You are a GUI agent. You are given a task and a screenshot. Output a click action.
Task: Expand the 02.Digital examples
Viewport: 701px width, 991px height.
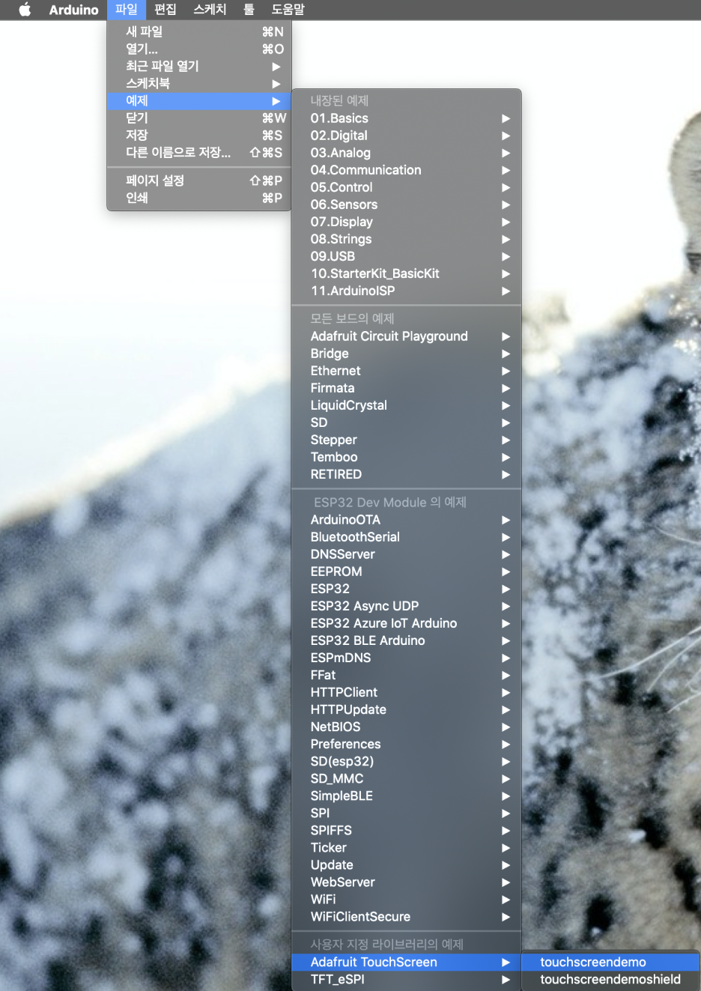coord(407,136)
